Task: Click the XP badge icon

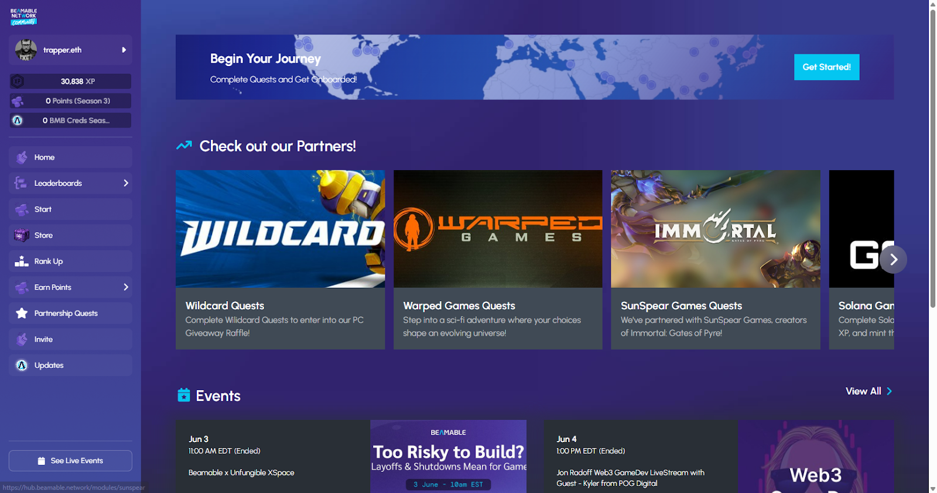Action: [18, 81]
